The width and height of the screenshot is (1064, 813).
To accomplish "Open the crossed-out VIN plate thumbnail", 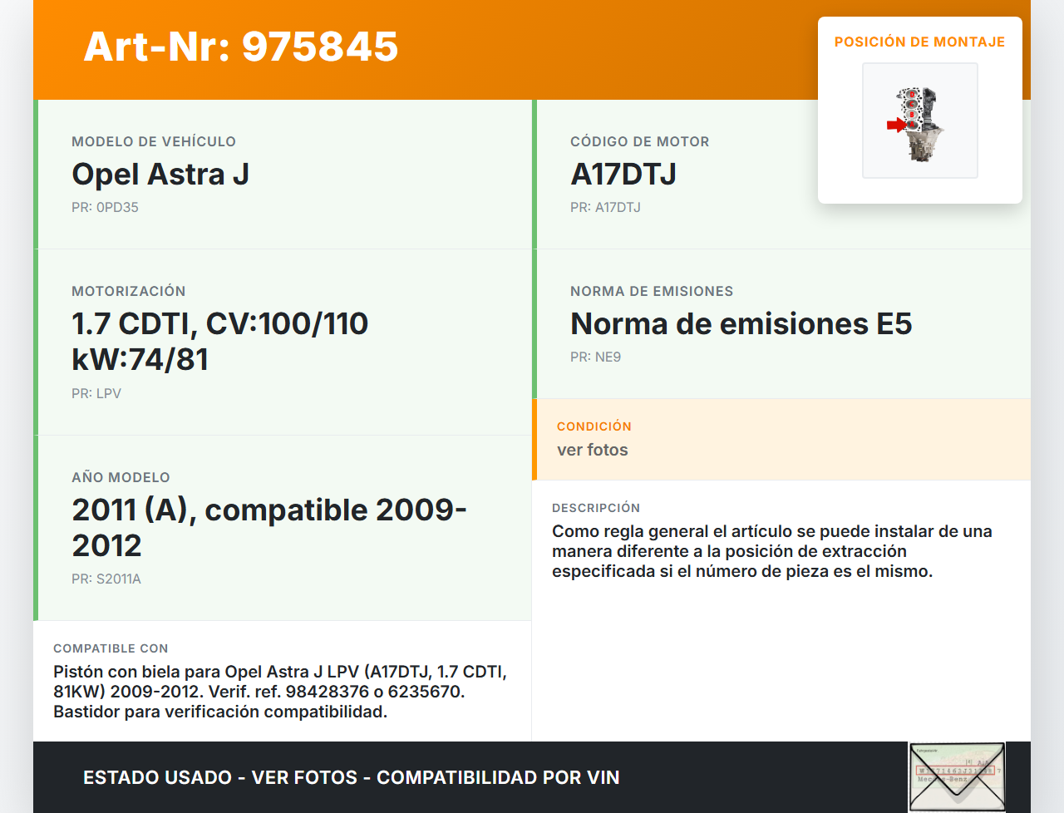I will coord(957,777).
